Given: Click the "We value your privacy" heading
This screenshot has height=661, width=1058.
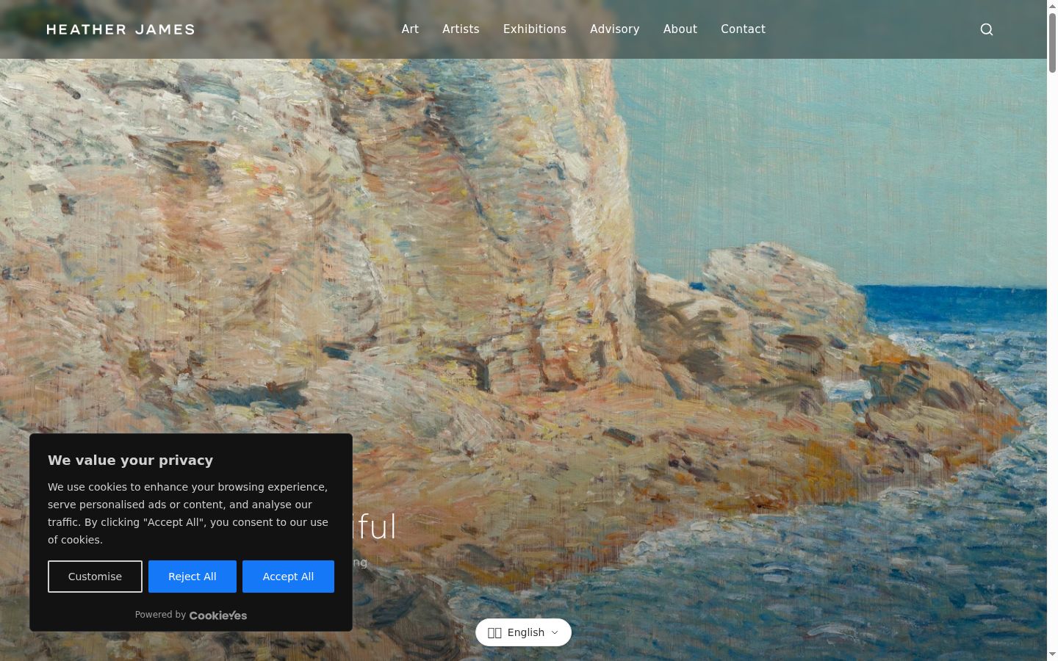Looking at the screenshot, I should click(131, 460).
